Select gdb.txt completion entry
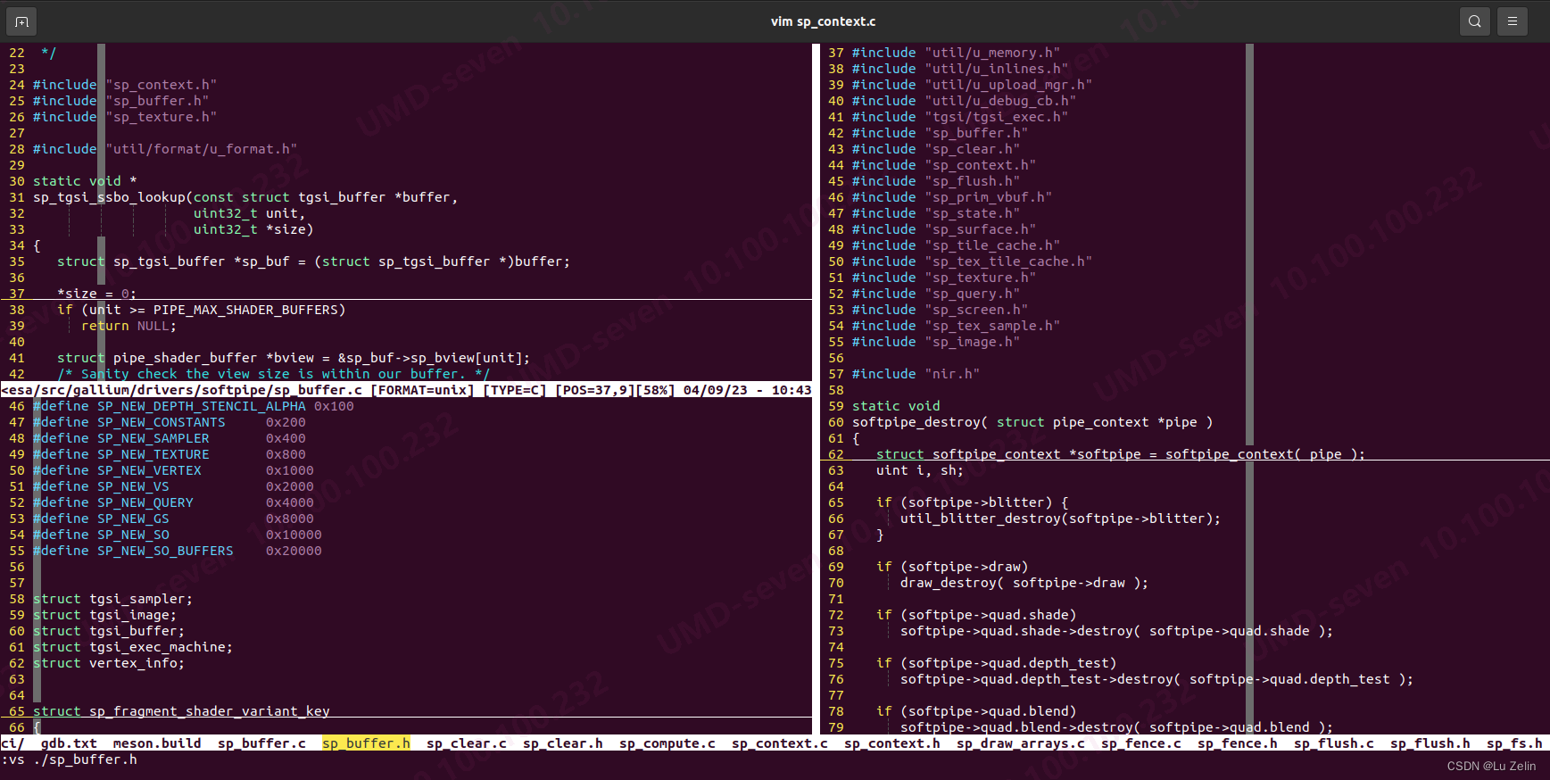This screenshot has width=1550, height=780. tap(69, 743)
